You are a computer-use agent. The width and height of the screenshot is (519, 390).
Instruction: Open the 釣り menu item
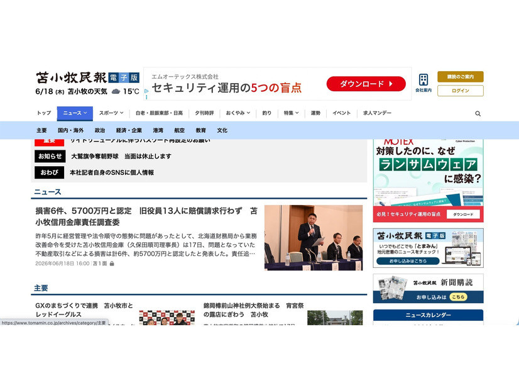267,113
